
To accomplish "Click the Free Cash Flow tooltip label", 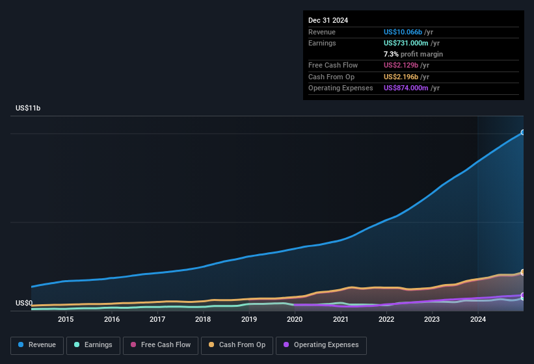I will click(333, 65).
